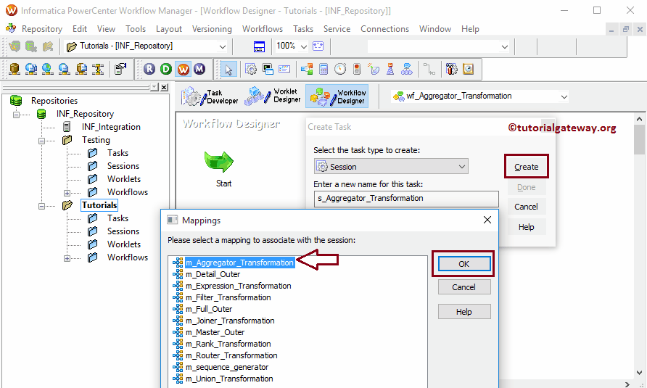
Task: Click the workspace vertical scrollbar thumb
Action: click(x=639, y=139)
